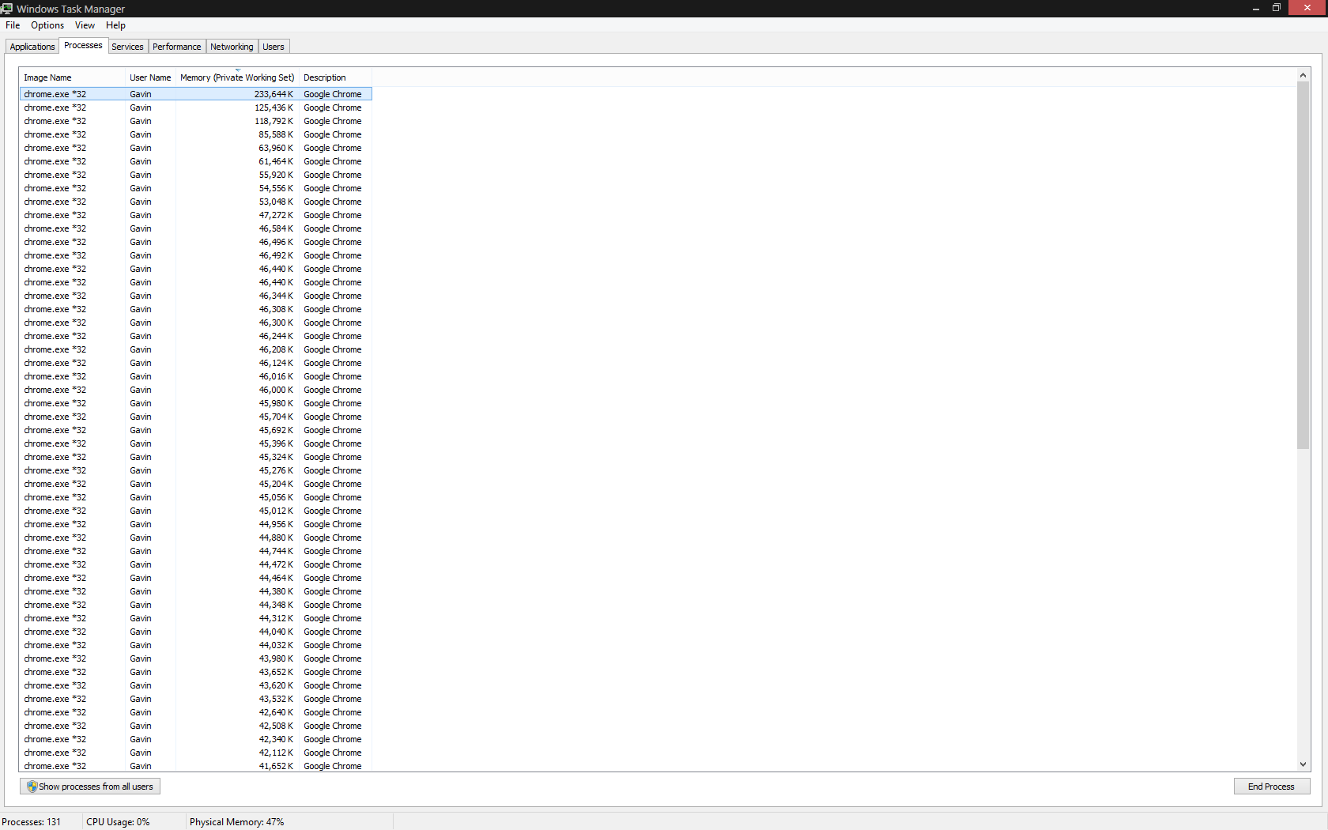The height and width of the screenshot is (830, 1328).
Task: Select the process using 45,204 K
Action: tap(195, 484)
